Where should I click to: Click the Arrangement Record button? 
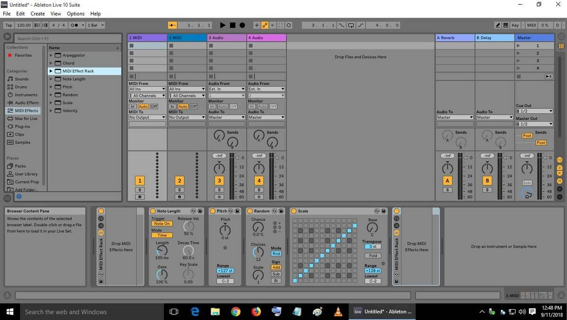click(242, 25)
